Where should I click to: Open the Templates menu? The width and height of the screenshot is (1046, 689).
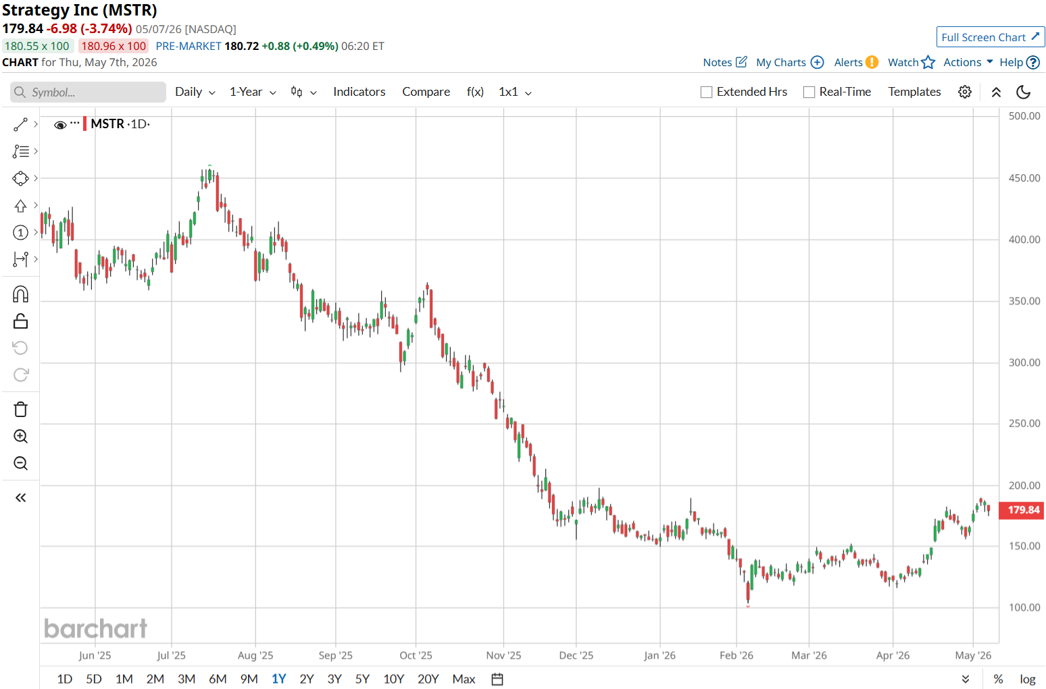coord(914,92)
